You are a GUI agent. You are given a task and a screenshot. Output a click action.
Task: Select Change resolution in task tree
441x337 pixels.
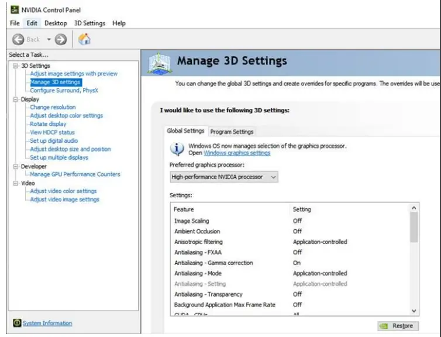[53, 108]
